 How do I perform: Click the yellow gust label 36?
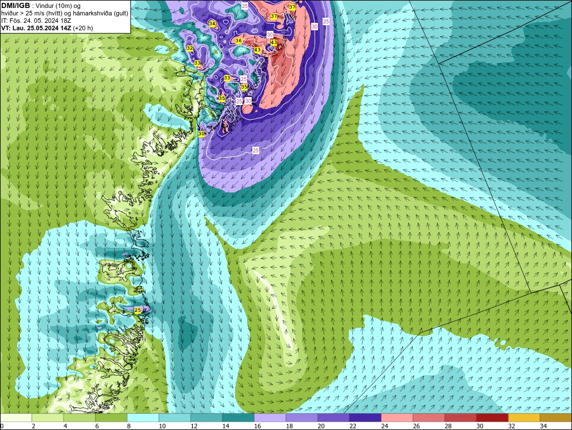[239, 41]
